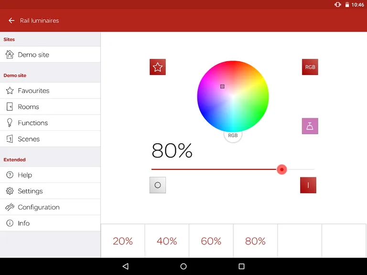Click the vibrate icon in the status bar

tap(337, 5)
